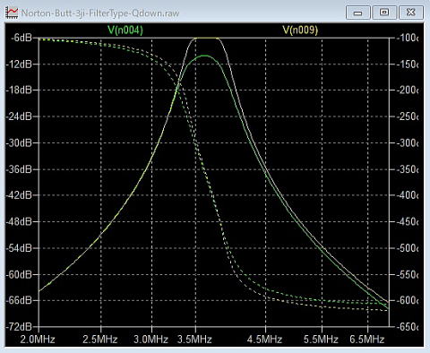Image resolution: width=430 pixels, height=353 pixels.
Task: Click the -66dB left axis label
Action: 19,300
